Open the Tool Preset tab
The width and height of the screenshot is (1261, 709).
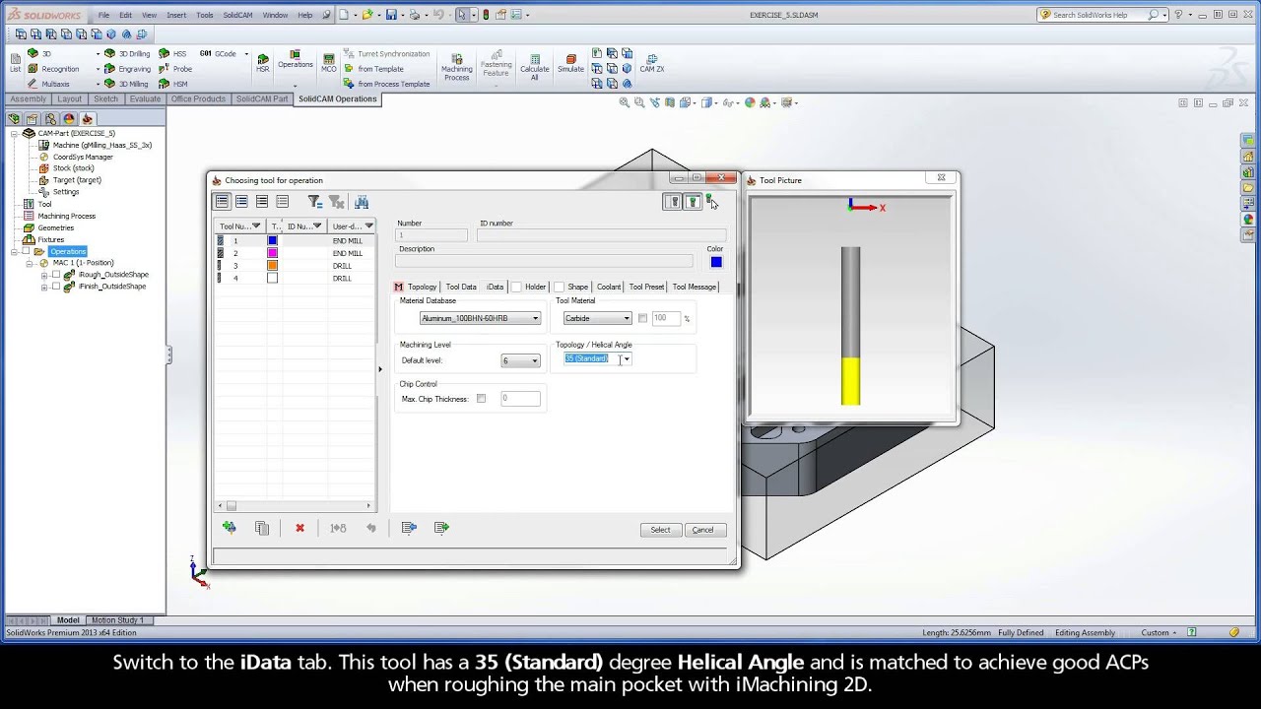(x=646, y=287)
